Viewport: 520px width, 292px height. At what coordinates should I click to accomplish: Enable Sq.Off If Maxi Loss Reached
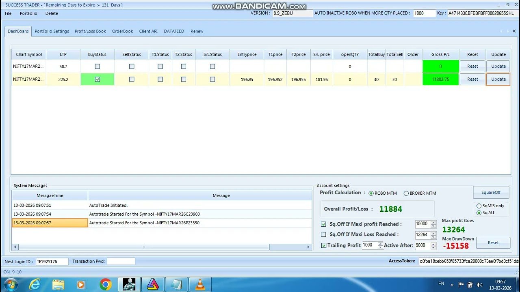point(323,234)
